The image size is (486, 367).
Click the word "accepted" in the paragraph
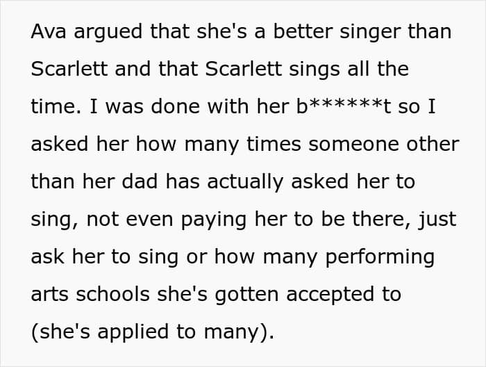point(330,295)
